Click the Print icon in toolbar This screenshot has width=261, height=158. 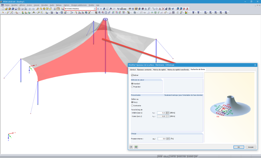[x=22, y=9]
